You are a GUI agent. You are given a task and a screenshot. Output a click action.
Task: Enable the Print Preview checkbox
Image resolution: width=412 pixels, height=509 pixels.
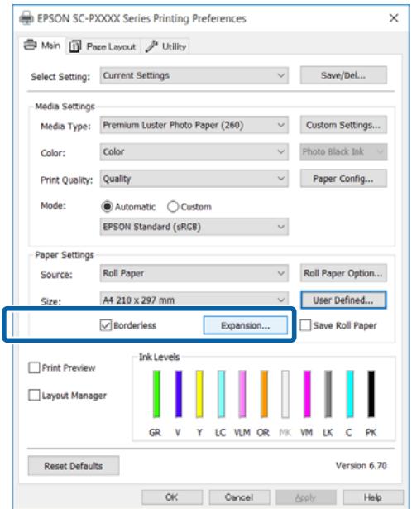click(x=34, y=367)
